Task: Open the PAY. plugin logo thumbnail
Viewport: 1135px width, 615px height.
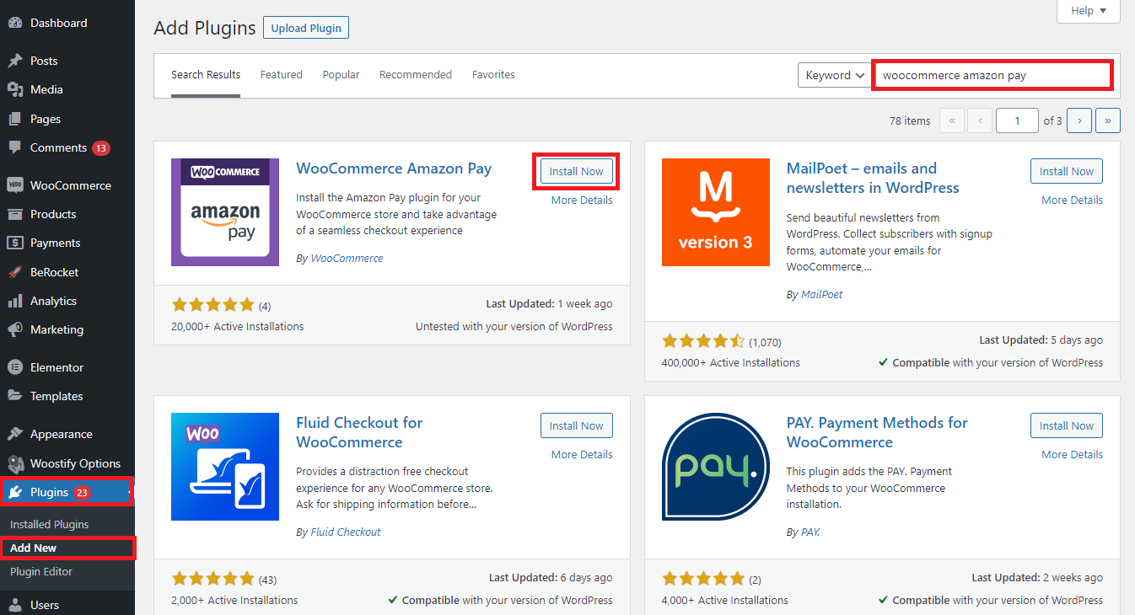Action: (716, 467)
